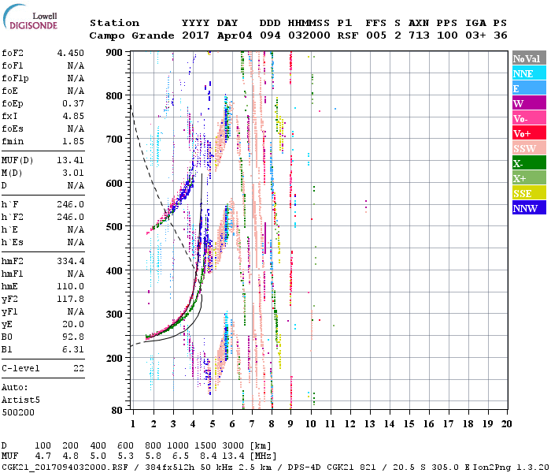551x473 pixels.
Task: Select the Vo- pink legend swatch
Action: click(529, 118)
